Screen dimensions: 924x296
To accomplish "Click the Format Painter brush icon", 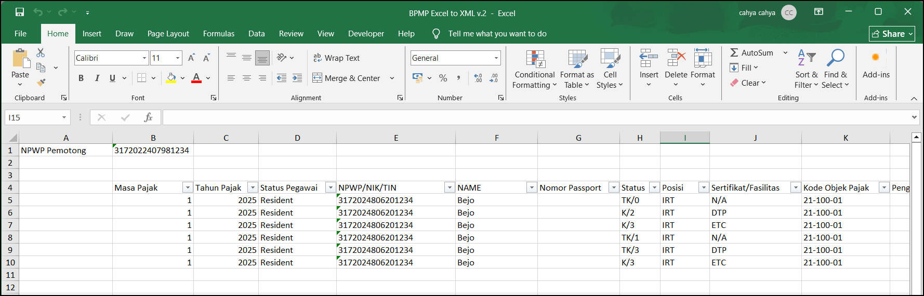I will point(41,83).
